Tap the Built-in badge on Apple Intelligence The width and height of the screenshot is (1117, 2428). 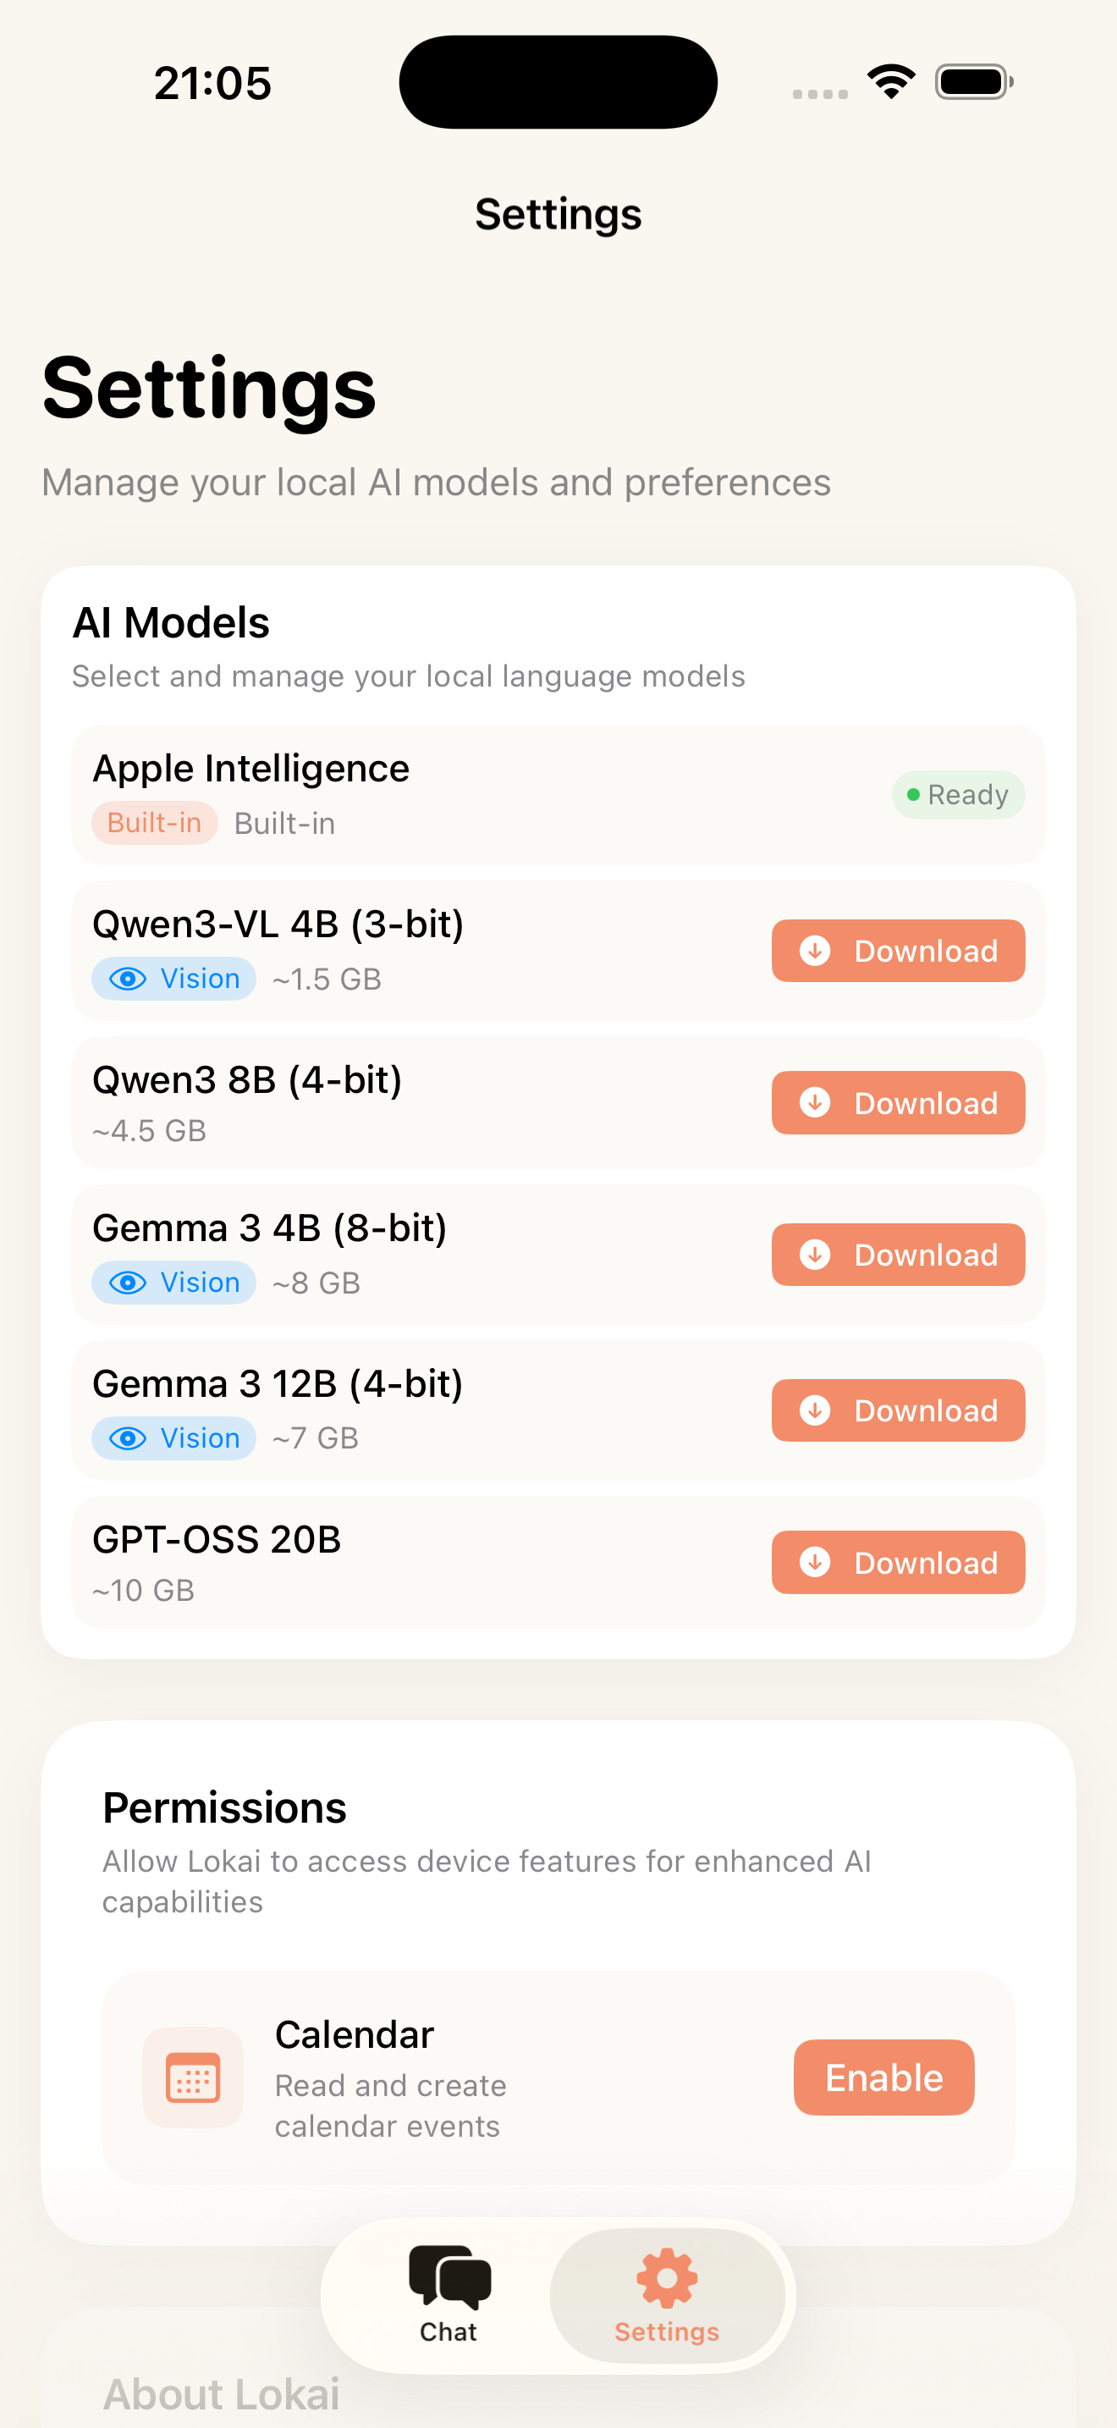tap(155, 822)
